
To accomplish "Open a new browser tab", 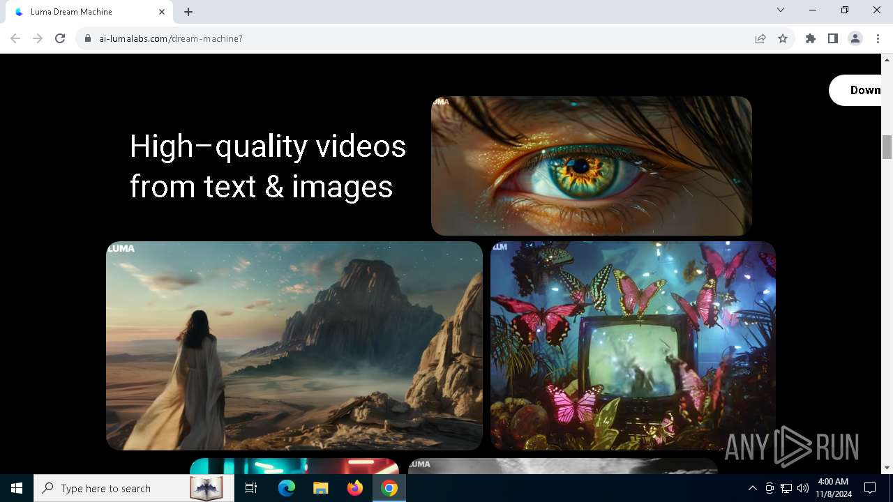I will tap(188, 12).
